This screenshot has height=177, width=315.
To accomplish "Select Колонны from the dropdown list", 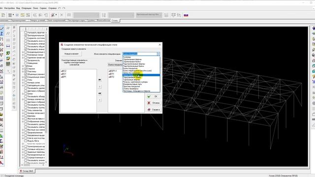I will [141, 57].
